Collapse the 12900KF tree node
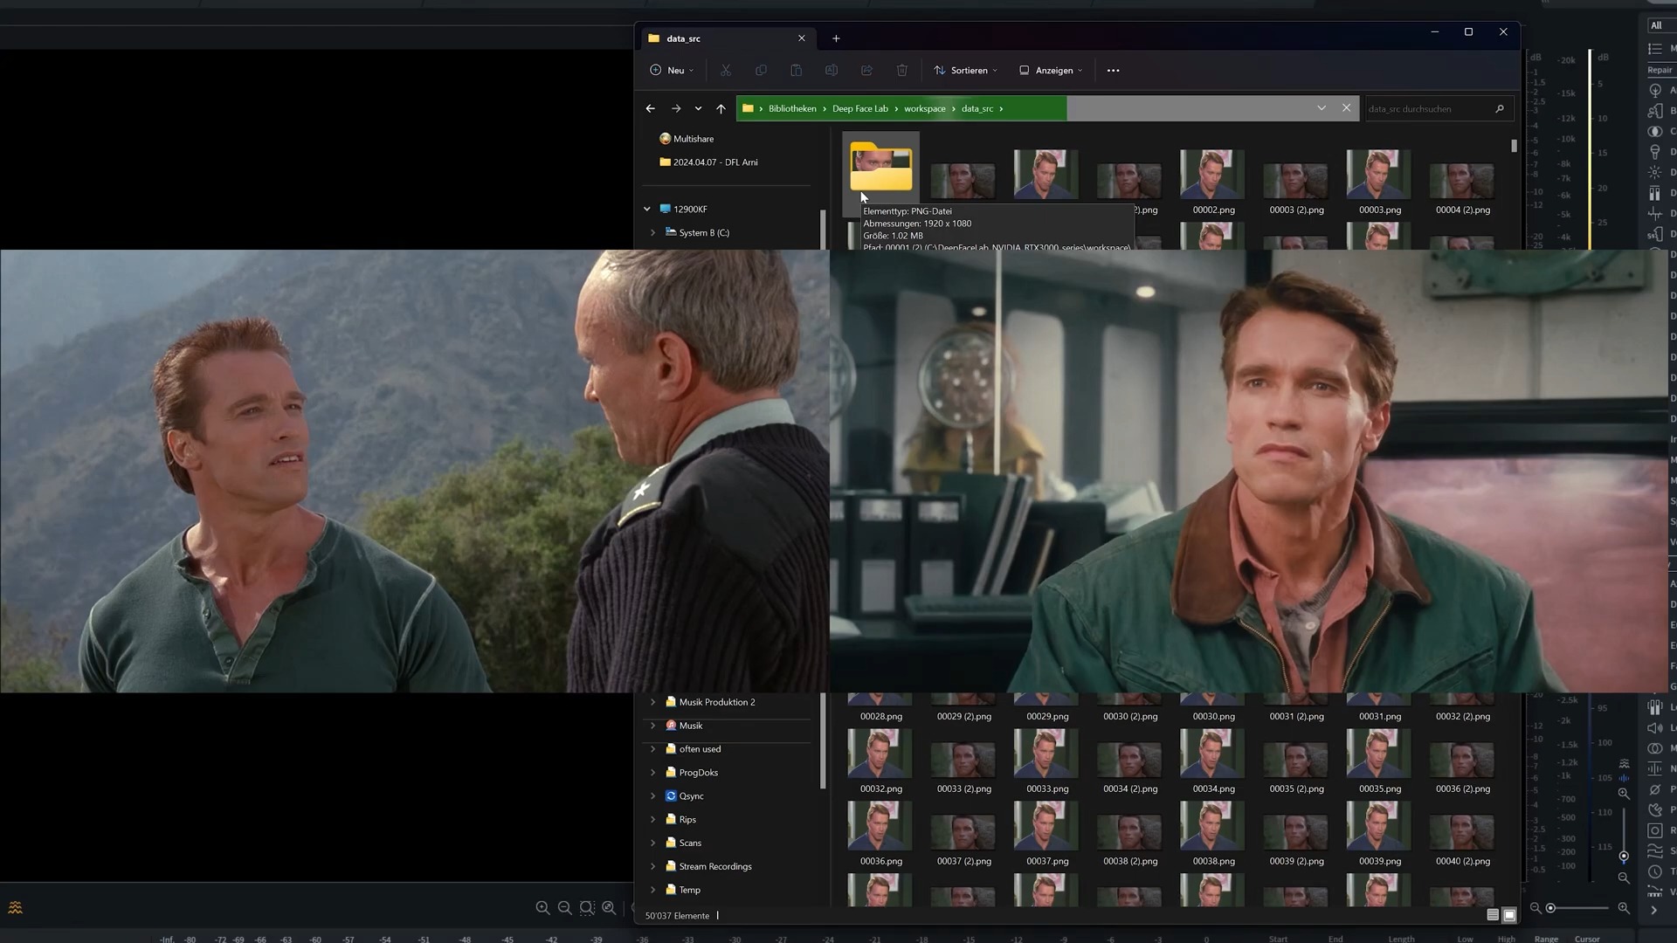This screenshot has width=1677, height=943. click(x=647, y=210)
